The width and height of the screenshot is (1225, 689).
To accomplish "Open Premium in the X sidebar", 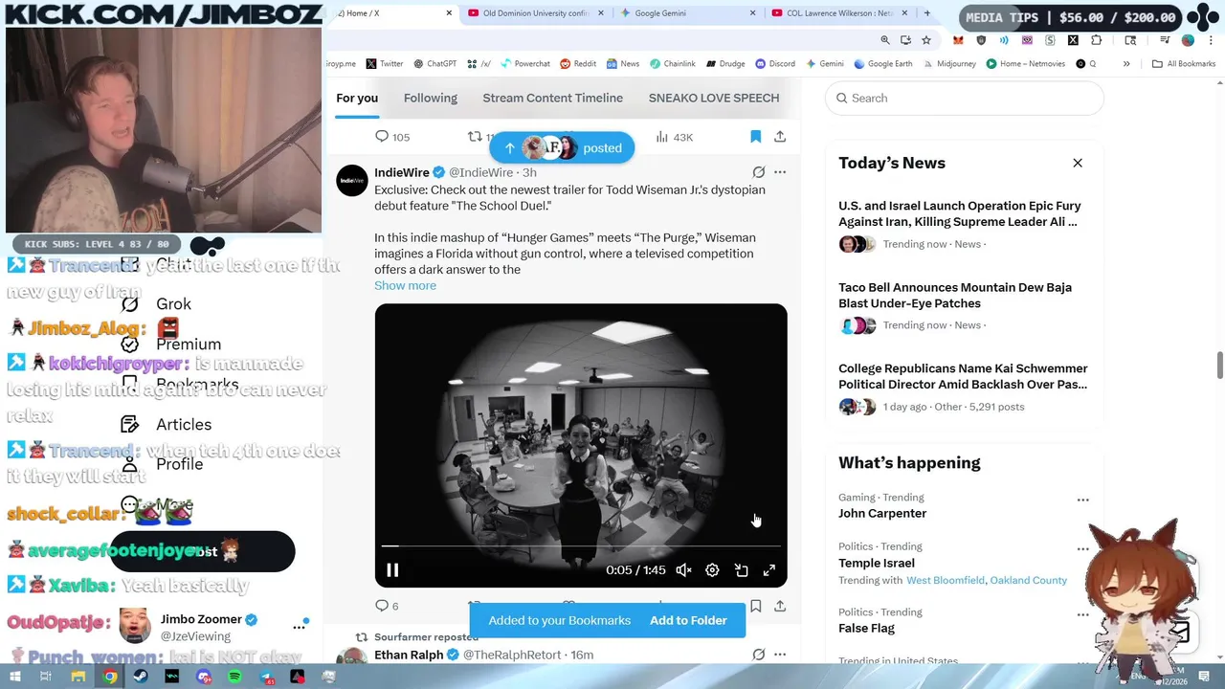I will [170, 344].
